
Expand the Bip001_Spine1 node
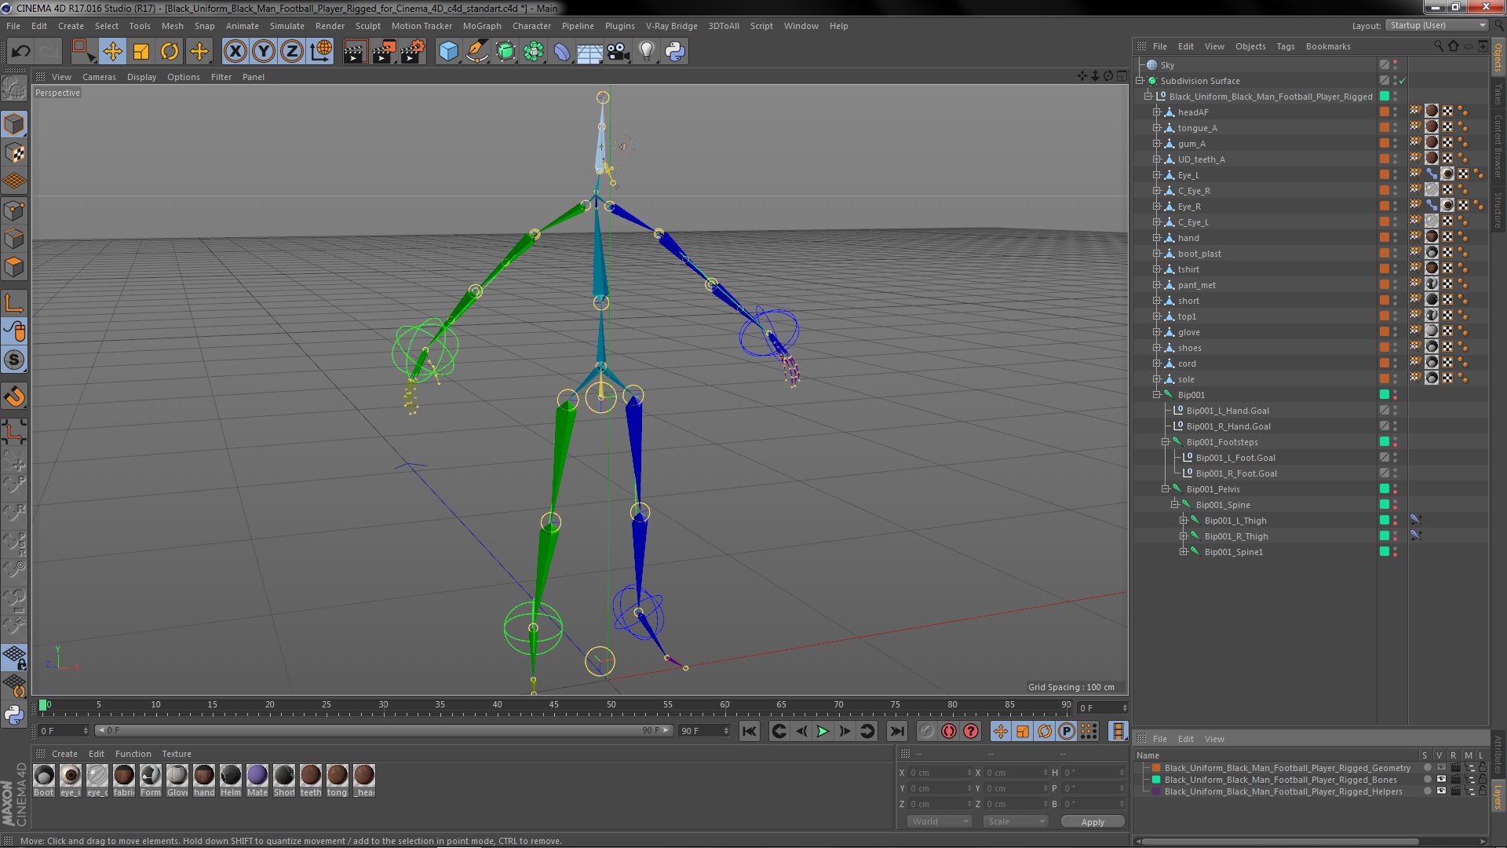click(x=1184, y=552)
